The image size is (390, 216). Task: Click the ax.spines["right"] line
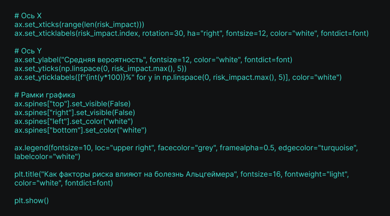click(74, 113)
